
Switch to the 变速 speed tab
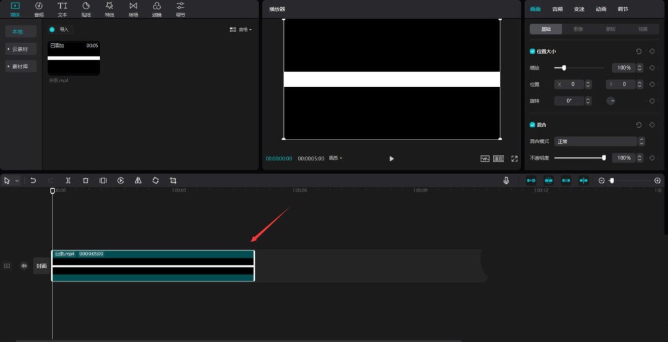(579, 9)
